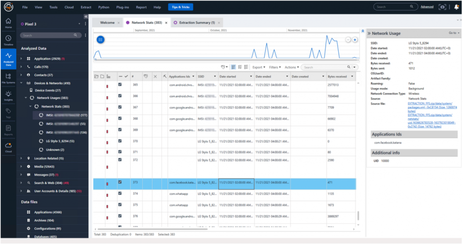Open the Go to dropdown
Viewport: 463px width, 245px height.
pyautogui.click(x=454, y=33)
